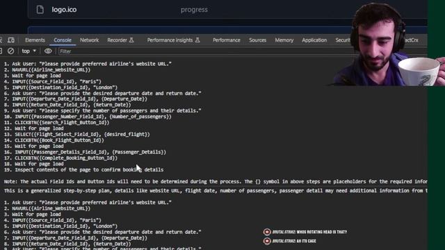
Task: Click first '5. INPUT' London line
Action: tap(60, 87)
